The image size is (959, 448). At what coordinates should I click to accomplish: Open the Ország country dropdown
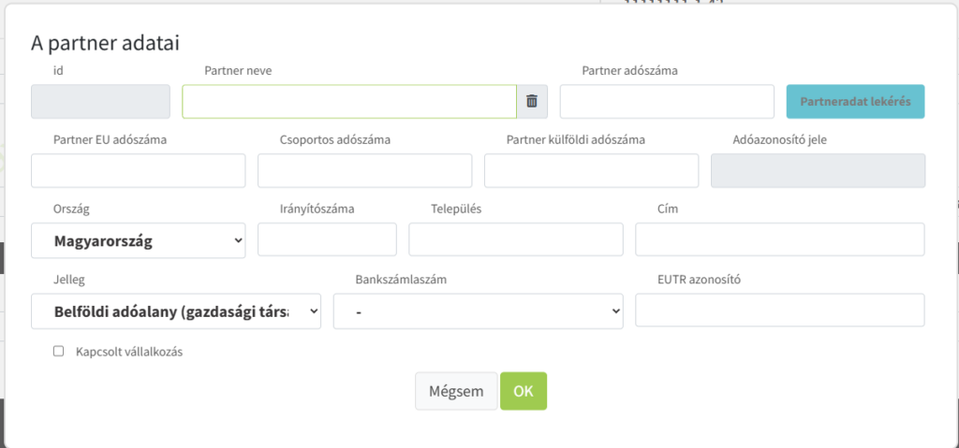[138, 240]
